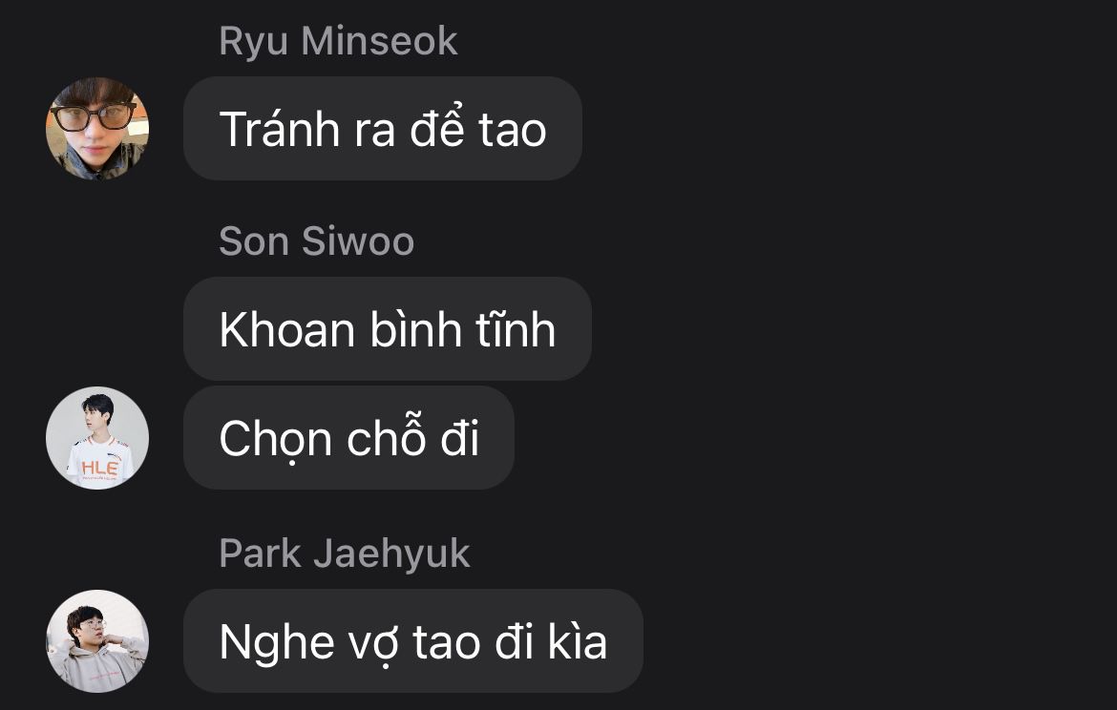This screenshot has height=710, width=1117.
Task: Select the "Khoan bình tĩnh" message bubble
Action: click(388, 329)
